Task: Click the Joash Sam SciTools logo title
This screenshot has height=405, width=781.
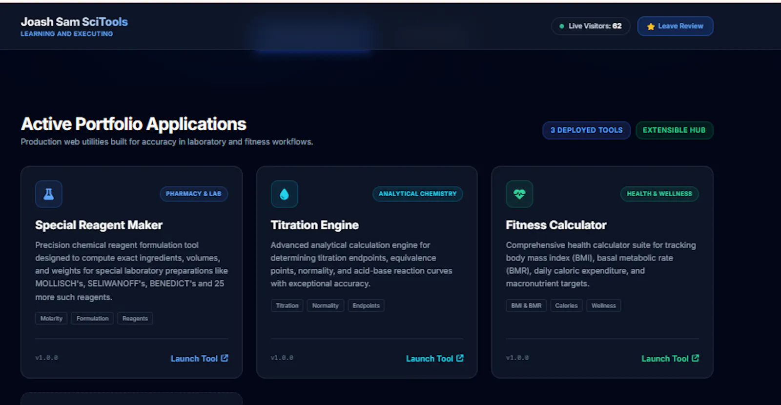Action: pos(74,22)
